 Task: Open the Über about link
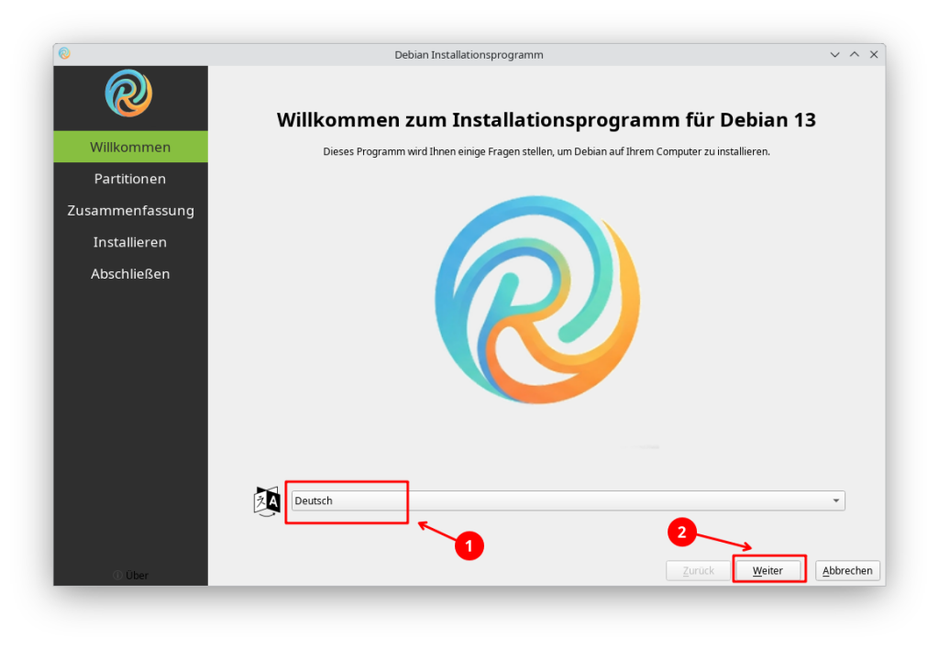[x=130, y=576]
